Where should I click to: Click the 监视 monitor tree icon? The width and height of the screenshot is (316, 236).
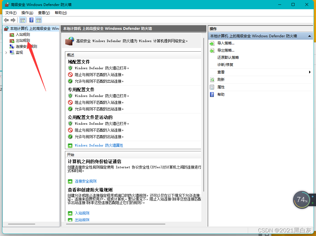pos(12,53)
